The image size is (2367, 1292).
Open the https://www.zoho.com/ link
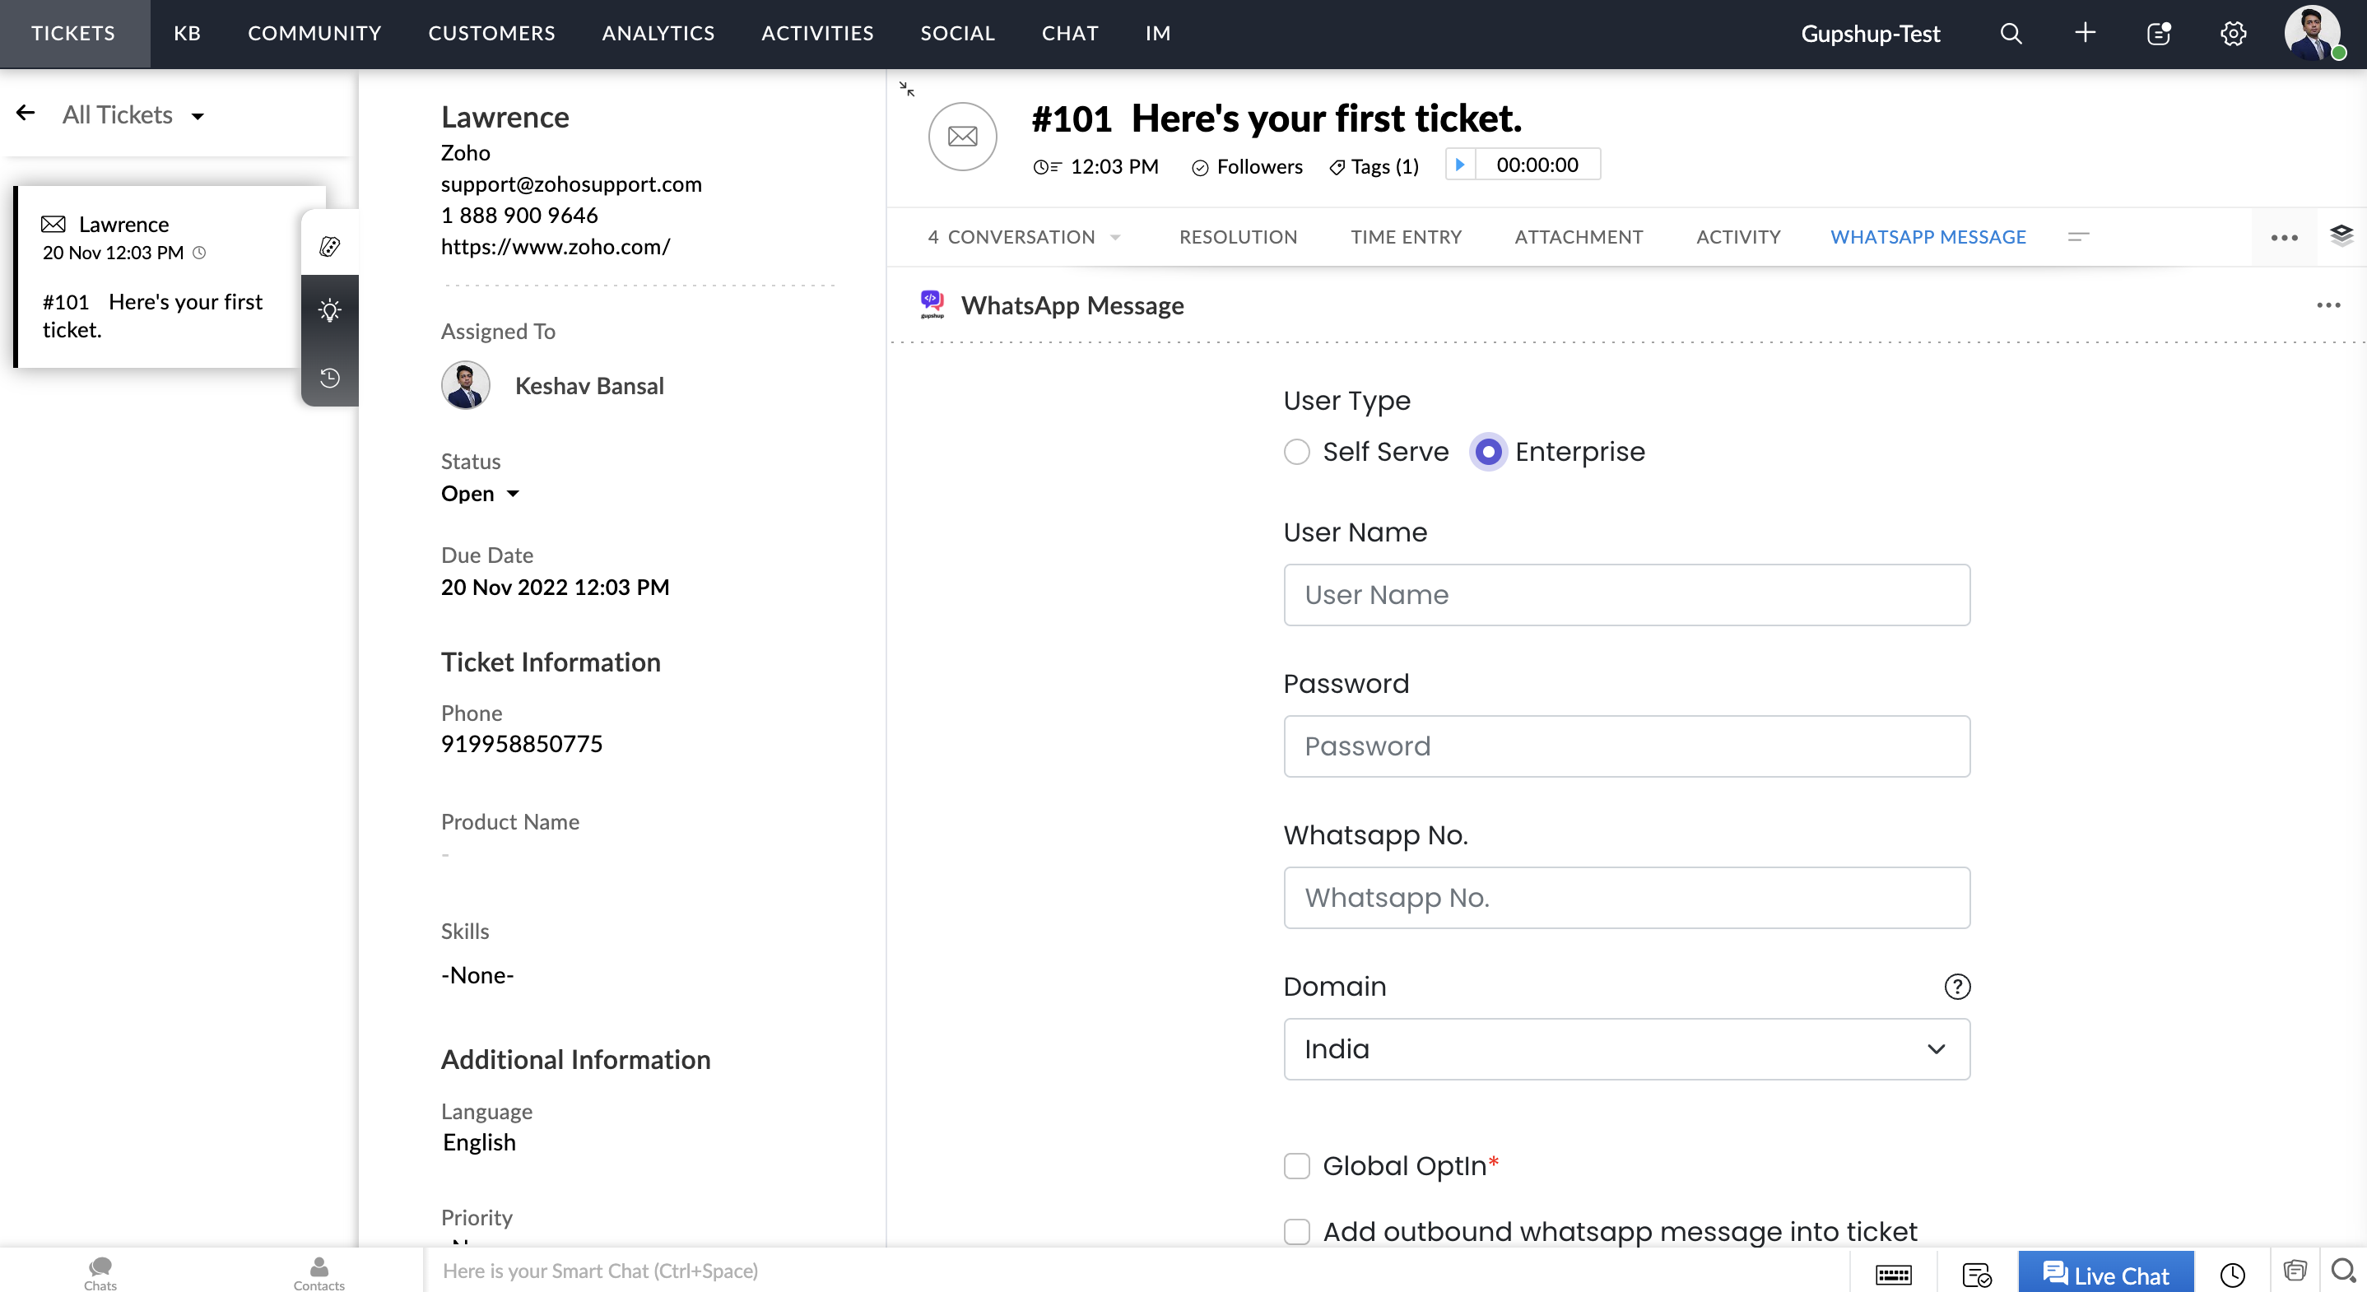point(555,246)
